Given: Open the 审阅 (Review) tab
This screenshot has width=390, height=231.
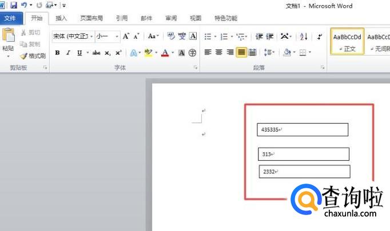Looking at the screenshot, I should (171, 18).
